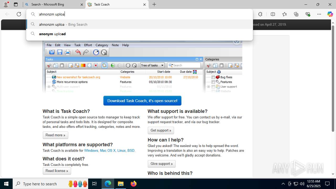Click the taskbar search box
The width and height of the screenshot is (336, 189).
pos(51,184)
